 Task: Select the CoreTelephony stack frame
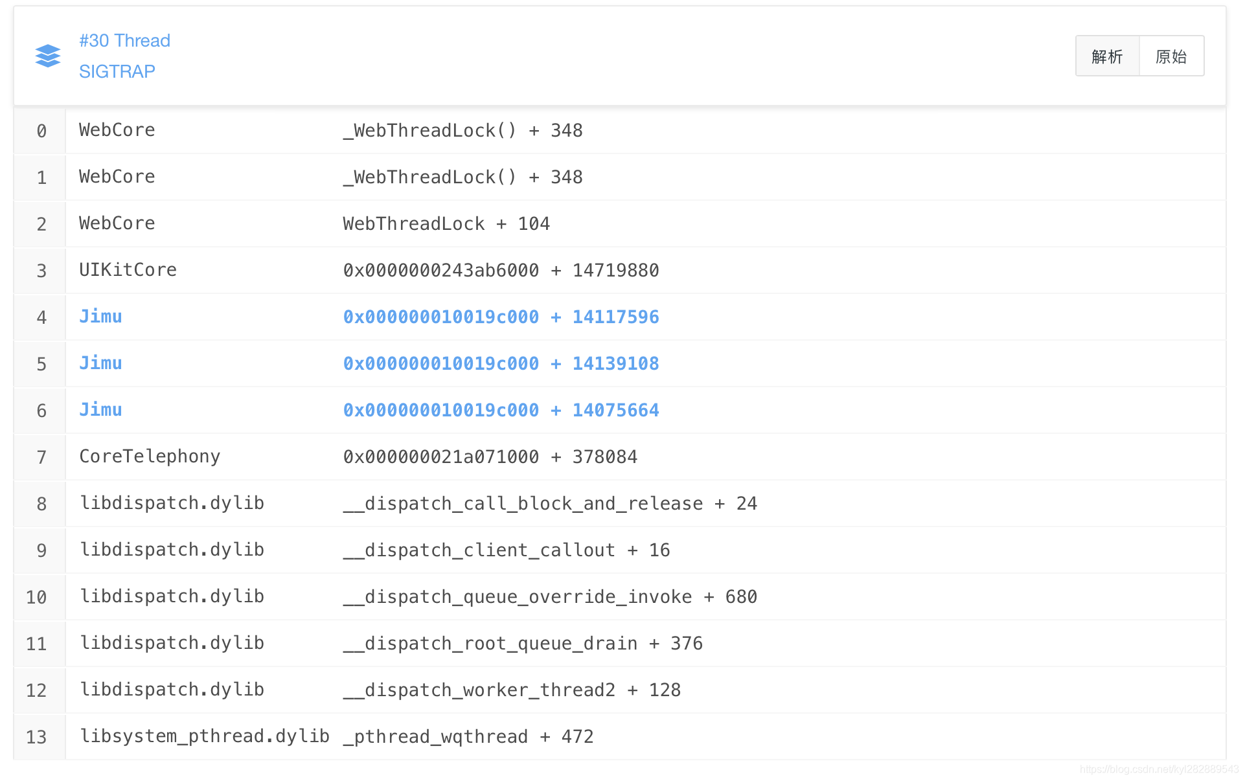(150, 457)
